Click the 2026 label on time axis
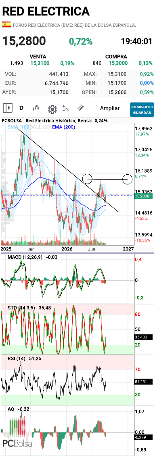 tap(67, 249)
